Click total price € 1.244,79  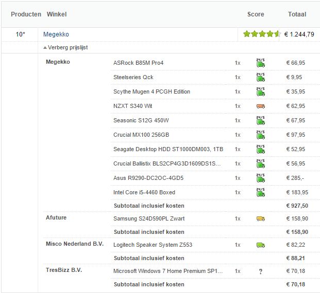(x=299, y=34)
